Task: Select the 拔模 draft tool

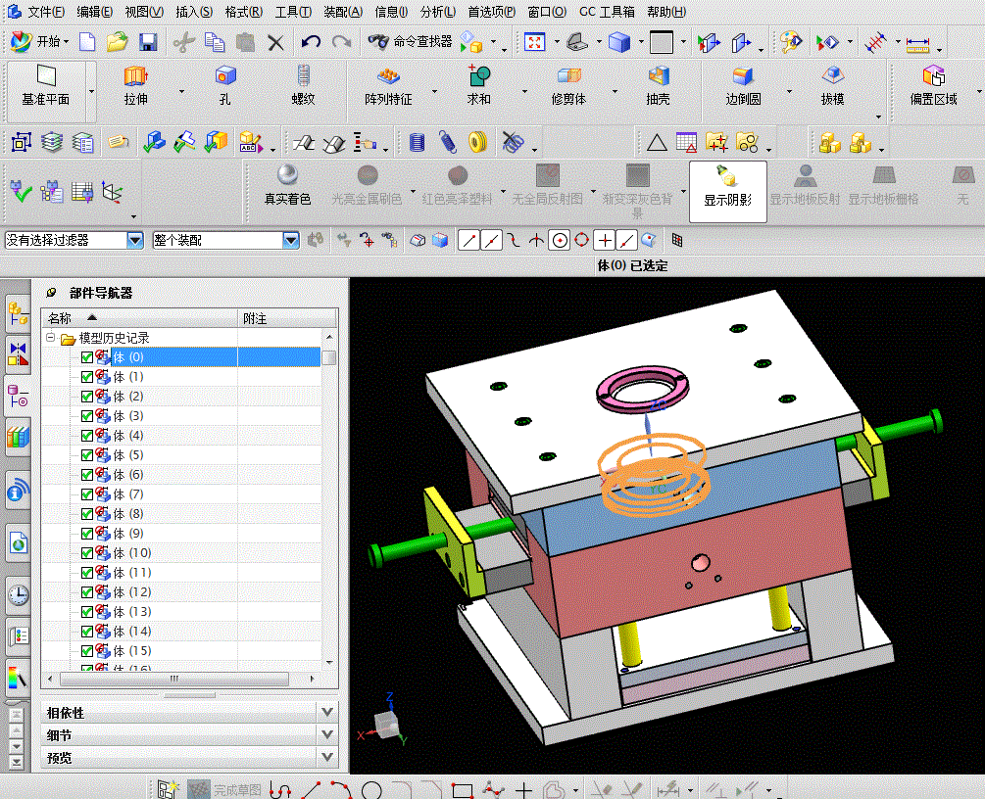Action: pyautogui.click(x=832, y=86)
